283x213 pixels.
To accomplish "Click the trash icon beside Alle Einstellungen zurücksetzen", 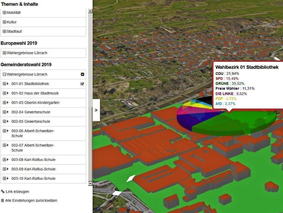I will [2, 200].
